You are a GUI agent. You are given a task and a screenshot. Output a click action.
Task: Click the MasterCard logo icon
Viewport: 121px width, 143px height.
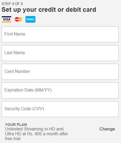18,19
